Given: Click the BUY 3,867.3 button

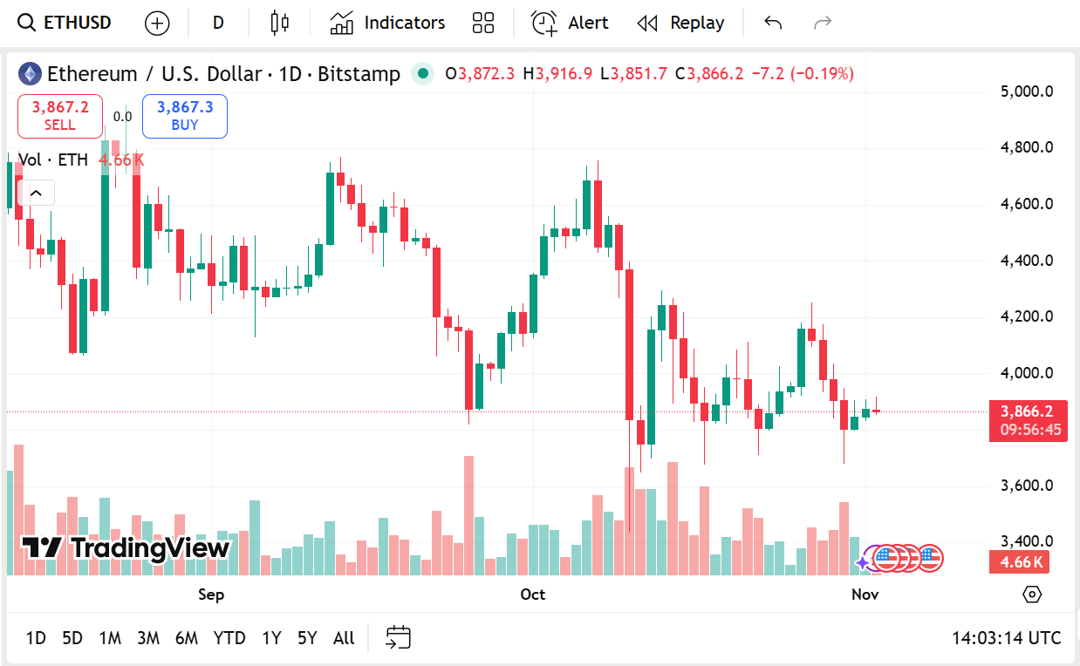Looking at the screenshot, I should click(185, 116).
